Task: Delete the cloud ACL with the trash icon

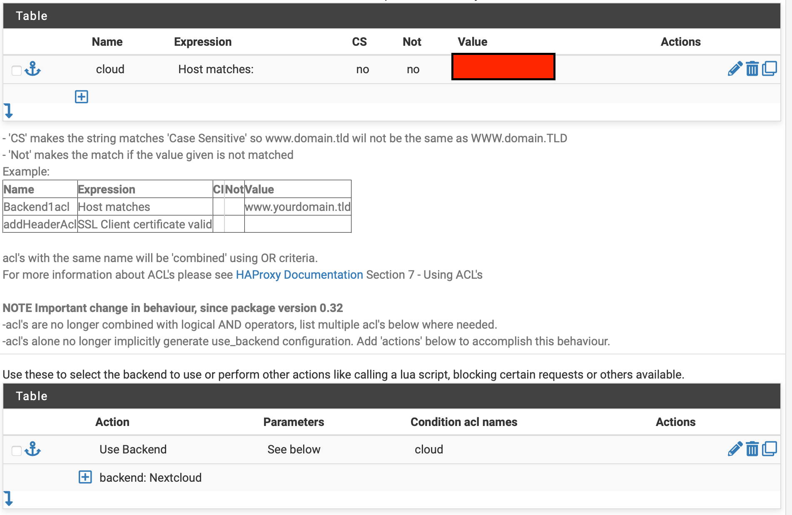Action: (752, 69)
